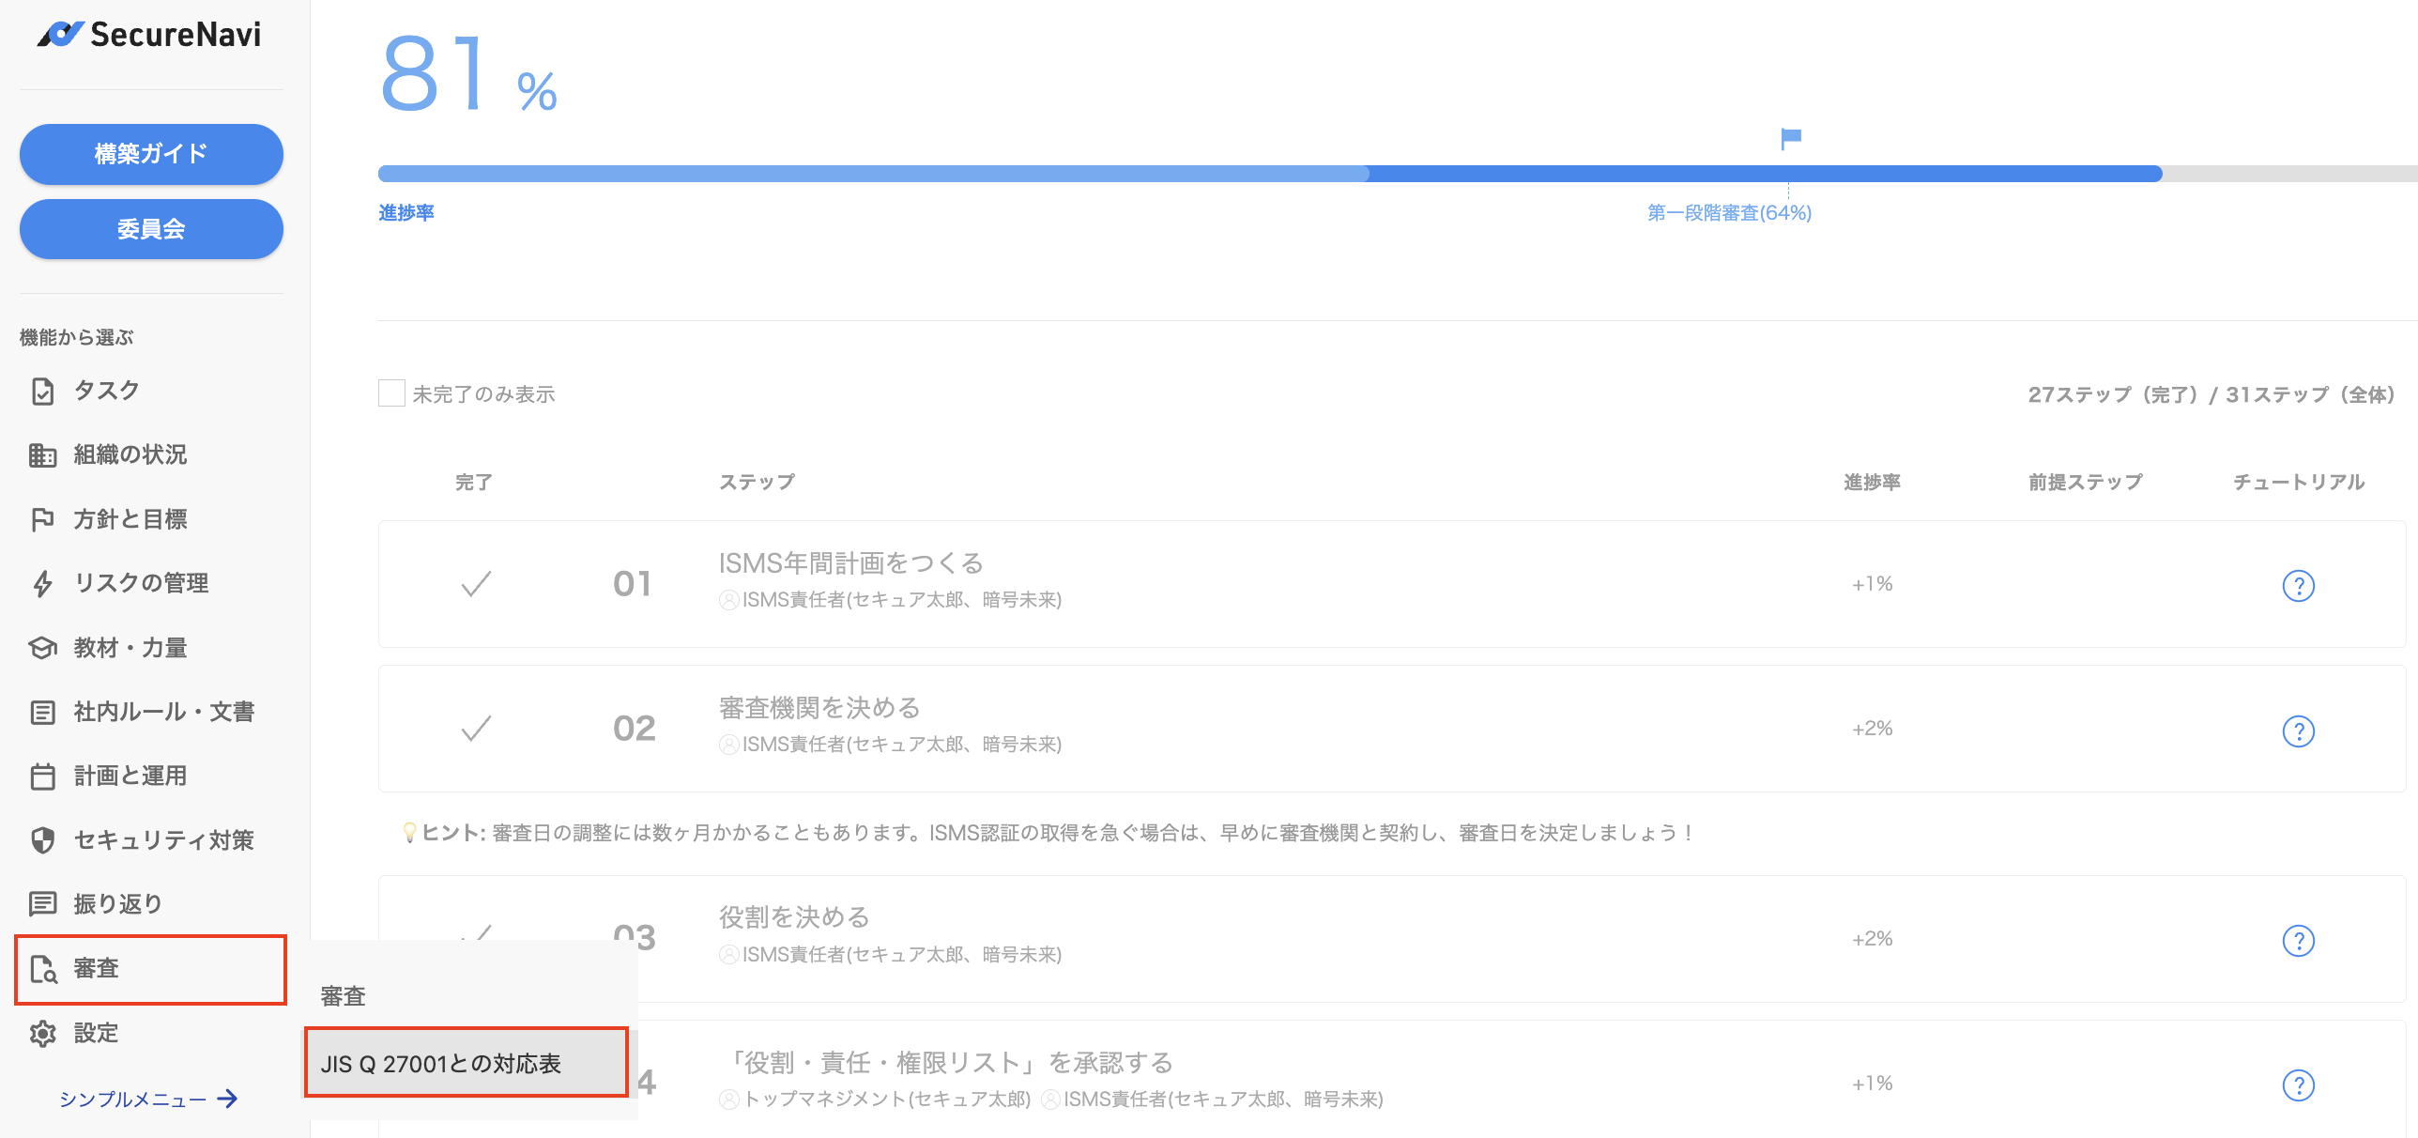Screen dimensions: 2418x1138
Task: Switch to 計画と運用 in the sidebar
Action: (x=43, y=776)
